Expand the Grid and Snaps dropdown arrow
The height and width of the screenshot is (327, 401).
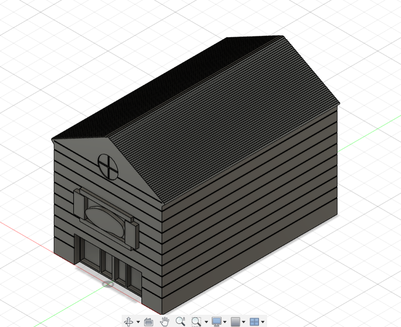243,322
